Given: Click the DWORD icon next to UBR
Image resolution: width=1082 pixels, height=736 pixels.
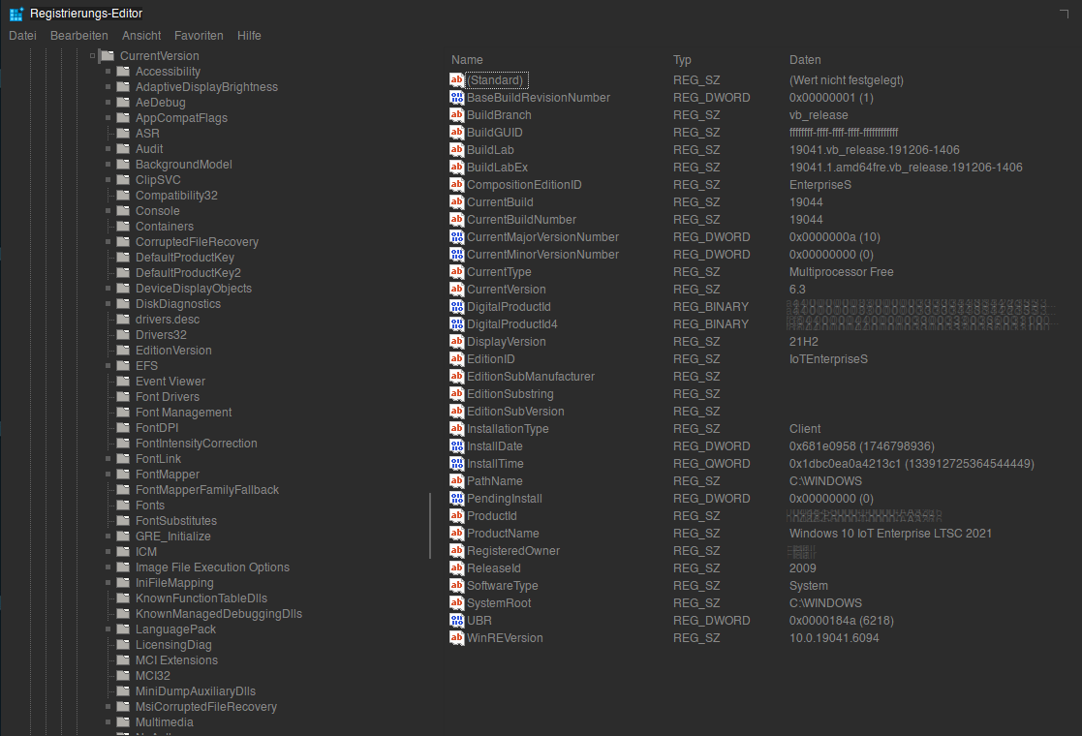Looking at the screenshot, I should click(x=457, y=620).
